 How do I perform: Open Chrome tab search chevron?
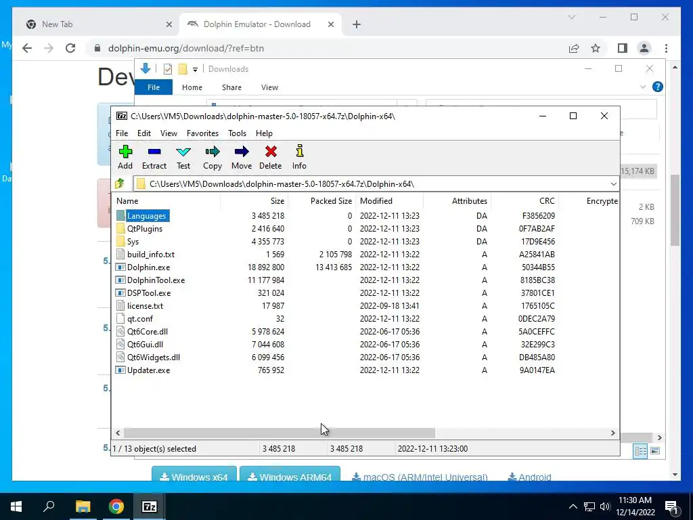571,17
